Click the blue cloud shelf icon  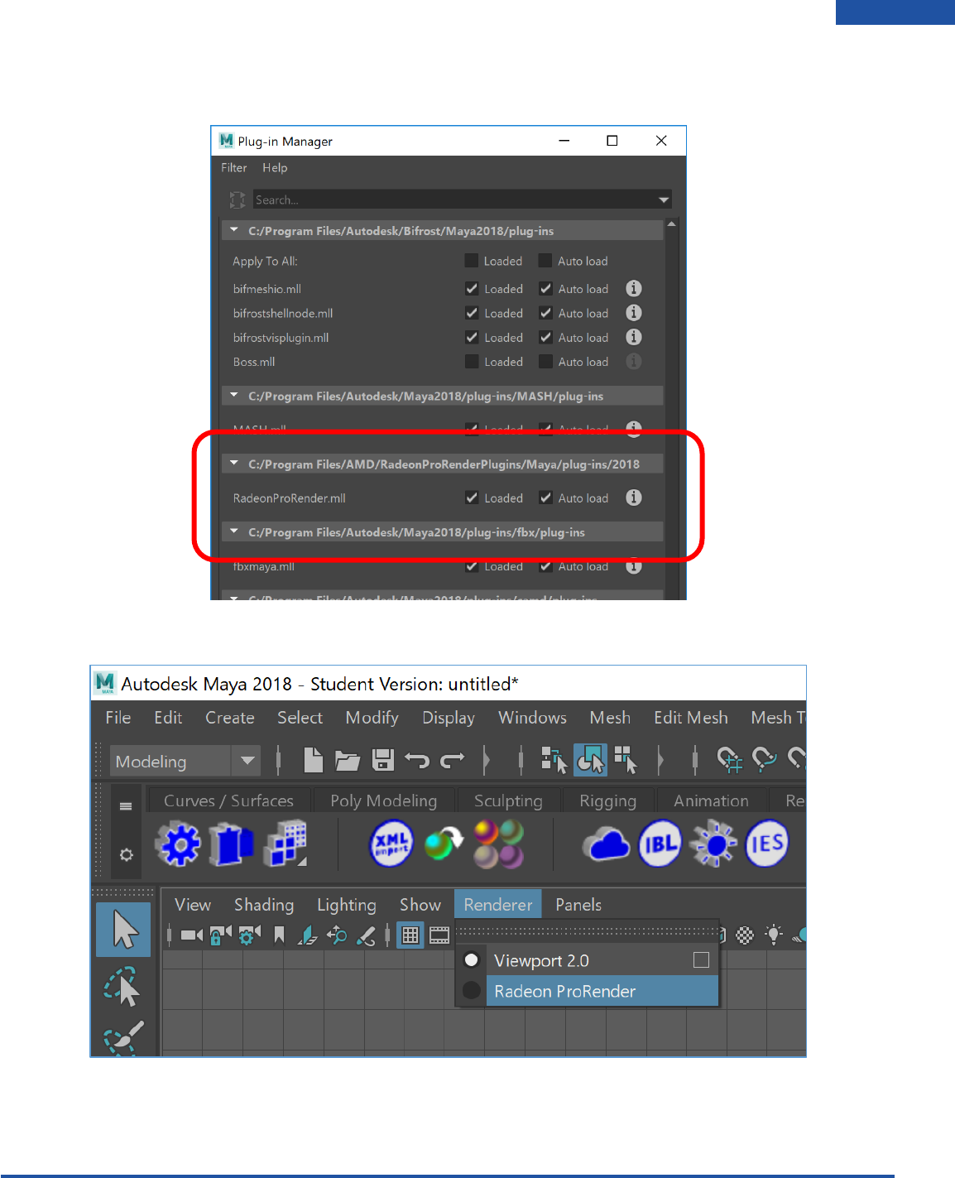tap(607, 845)
